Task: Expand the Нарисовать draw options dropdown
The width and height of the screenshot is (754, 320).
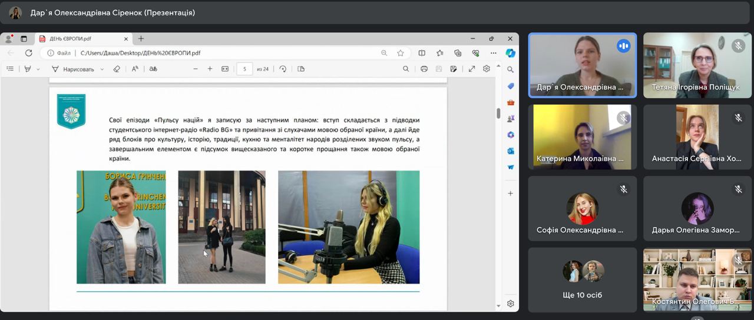Action: (x=102, y=69)
